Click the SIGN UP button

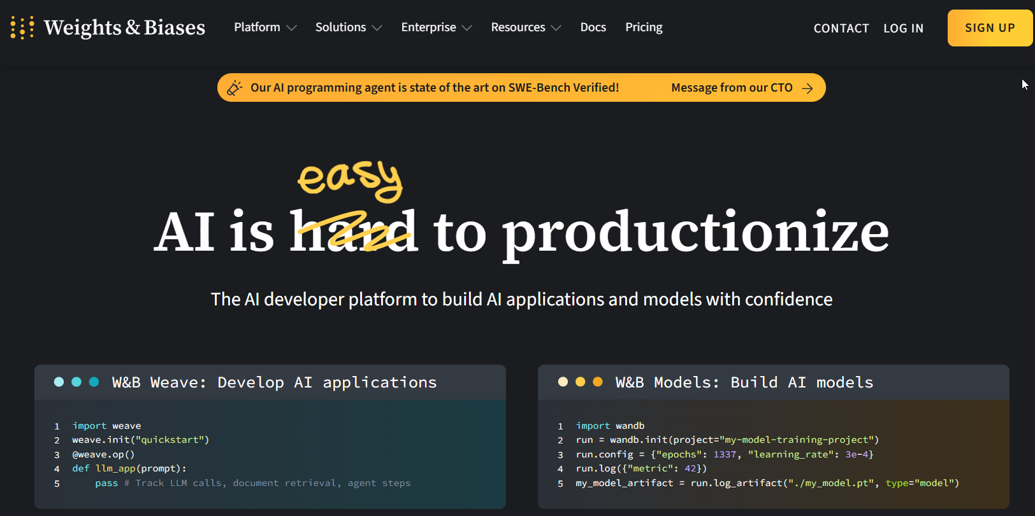(x=990, y=28)
